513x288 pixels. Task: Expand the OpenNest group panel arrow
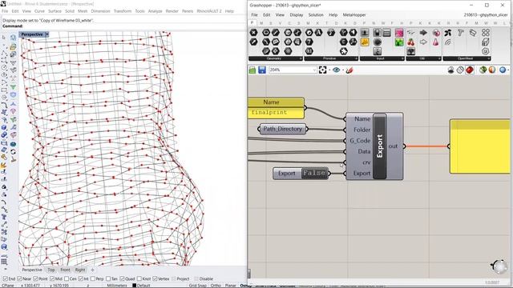(489, 58)
